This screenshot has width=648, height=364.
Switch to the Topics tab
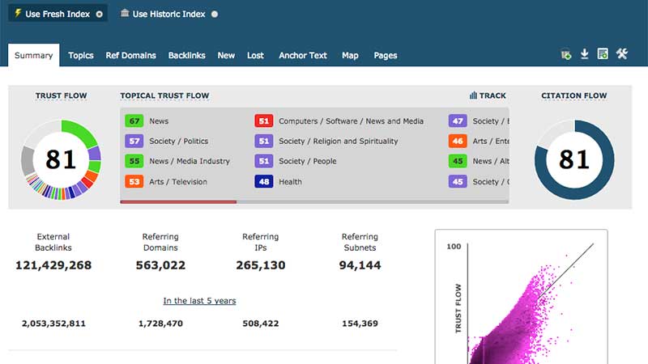pos(81,56)
